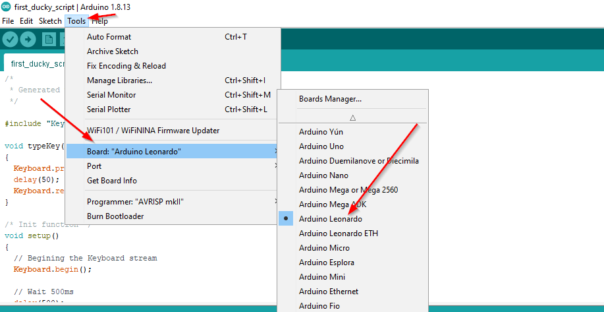Open Manage Libraries dialog

click(x=173, y=80)
